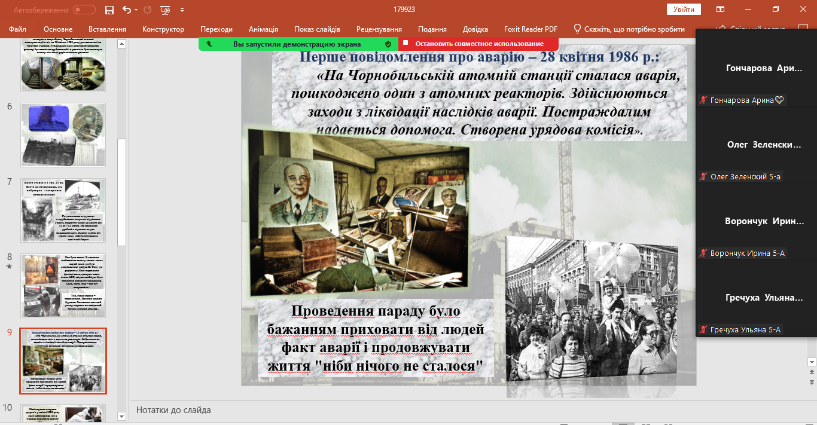This screenshot has width=817, height=425.
Task: Toggle the Автозбереження switch
Action: click(x=84, y=10)
